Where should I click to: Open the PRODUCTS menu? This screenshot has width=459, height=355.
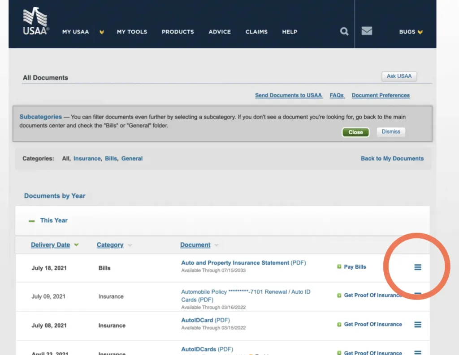[x=178, y=32]
